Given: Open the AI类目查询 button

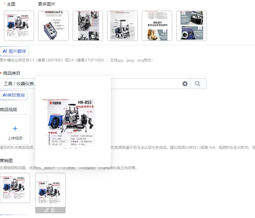Looking at the screenshot, I should point(14,95).
